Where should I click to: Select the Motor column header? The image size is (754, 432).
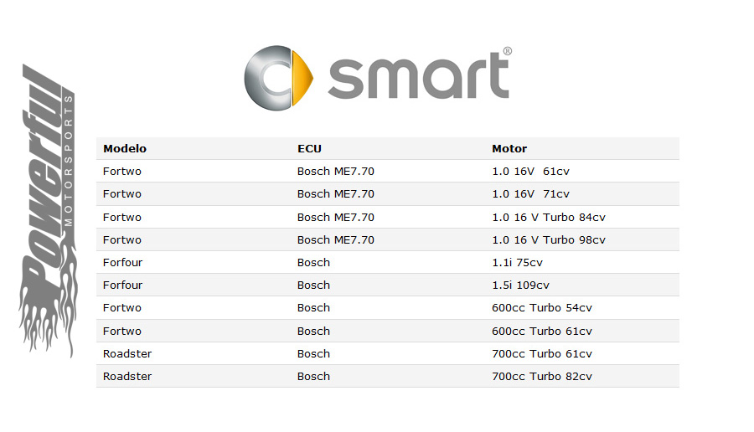point(509,148)
